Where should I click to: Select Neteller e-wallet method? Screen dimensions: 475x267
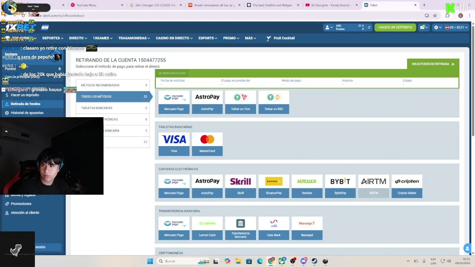pyautogui.click(x=307, y=186)
